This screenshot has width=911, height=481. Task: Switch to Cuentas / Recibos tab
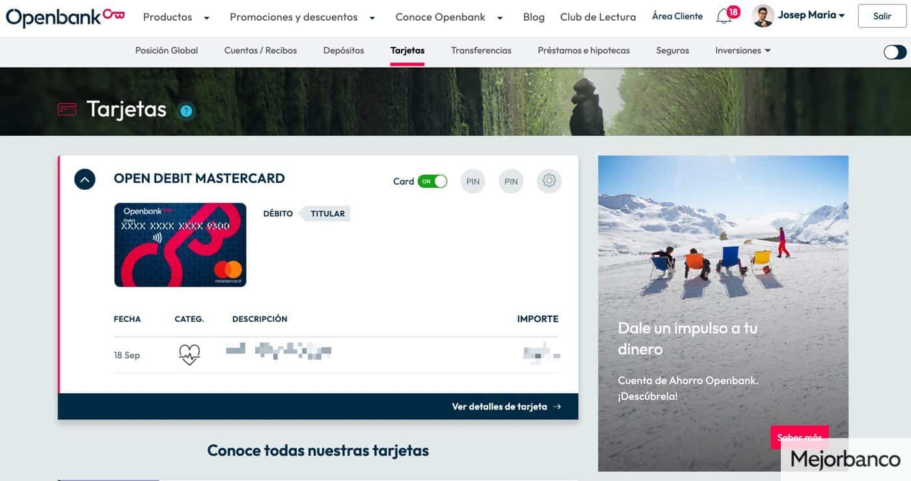[260, 51]
